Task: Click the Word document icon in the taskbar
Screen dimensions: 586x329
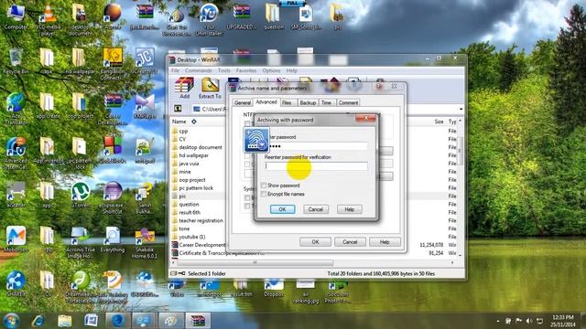Action: pos(91,321)
